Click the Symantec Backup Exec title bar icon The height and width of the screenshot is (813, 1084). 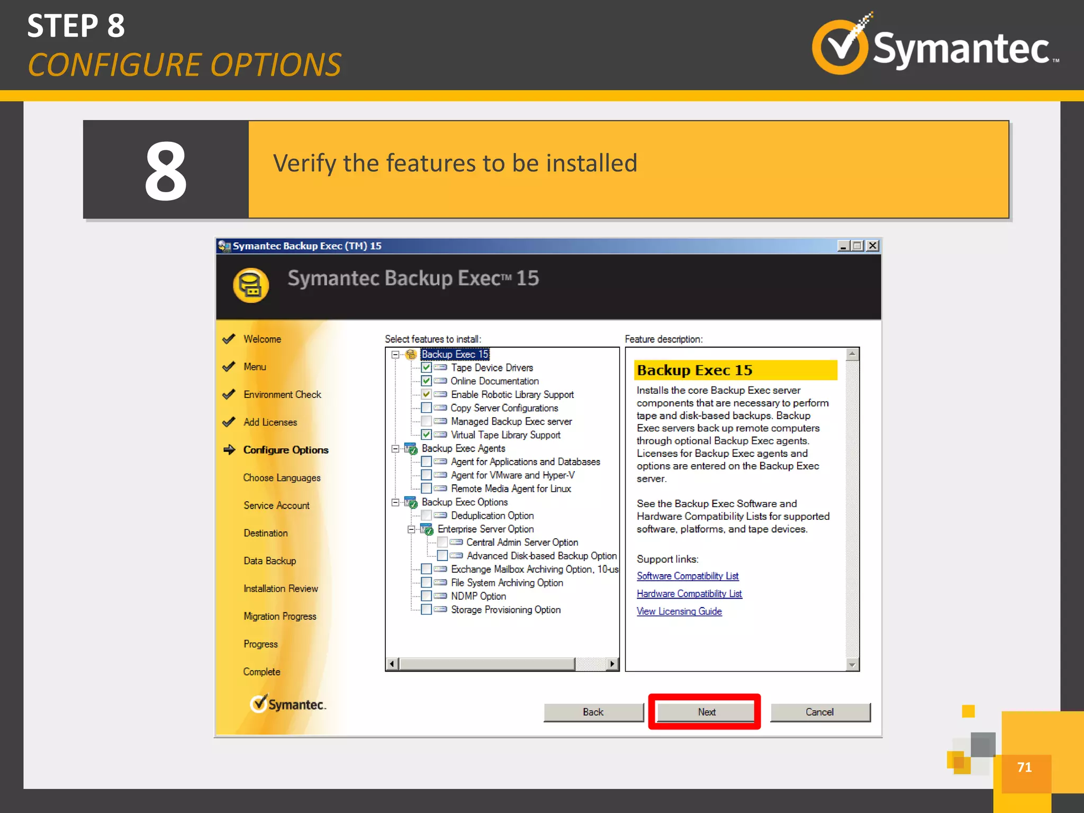(x=224, y=246)
